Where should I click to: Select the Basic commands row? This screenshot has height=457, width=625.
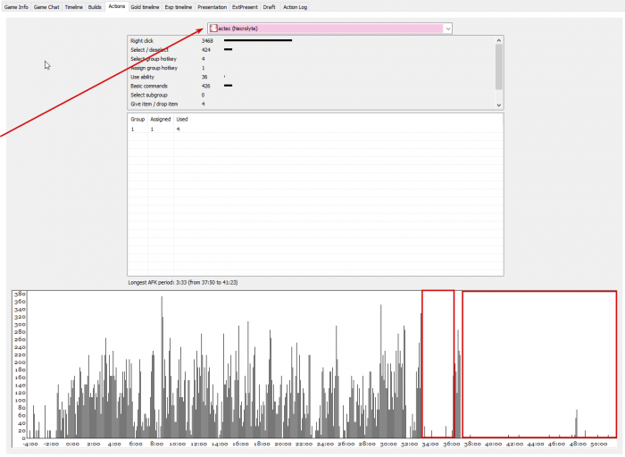pyautogui.click(x=311, y=86)
